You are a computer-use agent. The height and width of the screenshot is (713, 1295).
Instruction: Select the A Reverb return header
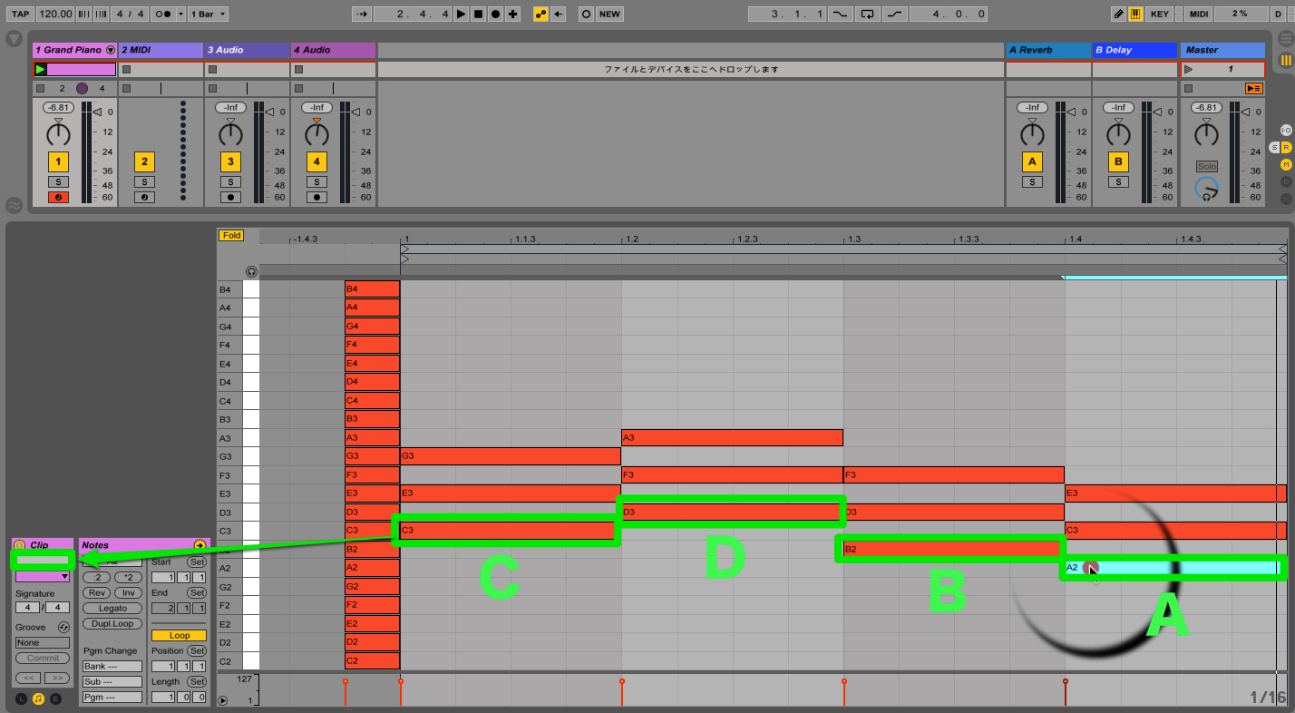(x=1047, y=50)
